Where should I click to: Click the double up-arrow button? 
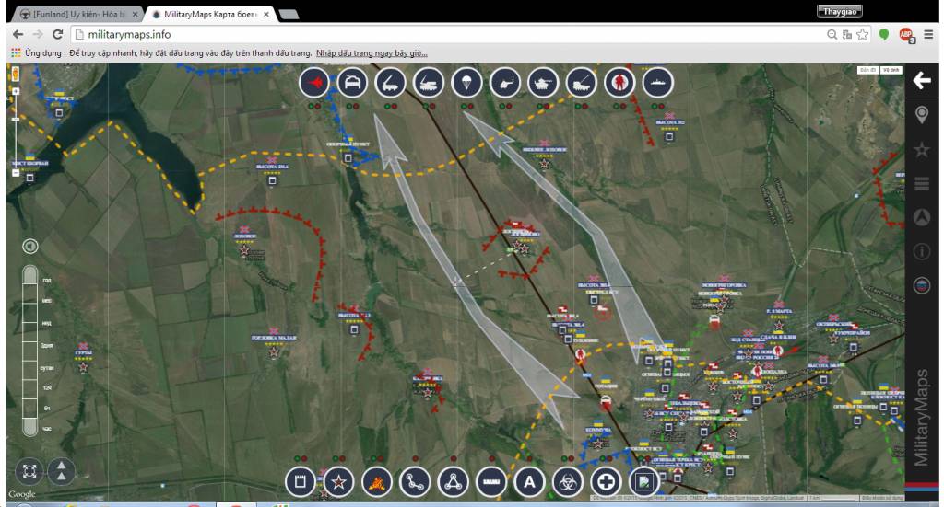pos(62,471)
